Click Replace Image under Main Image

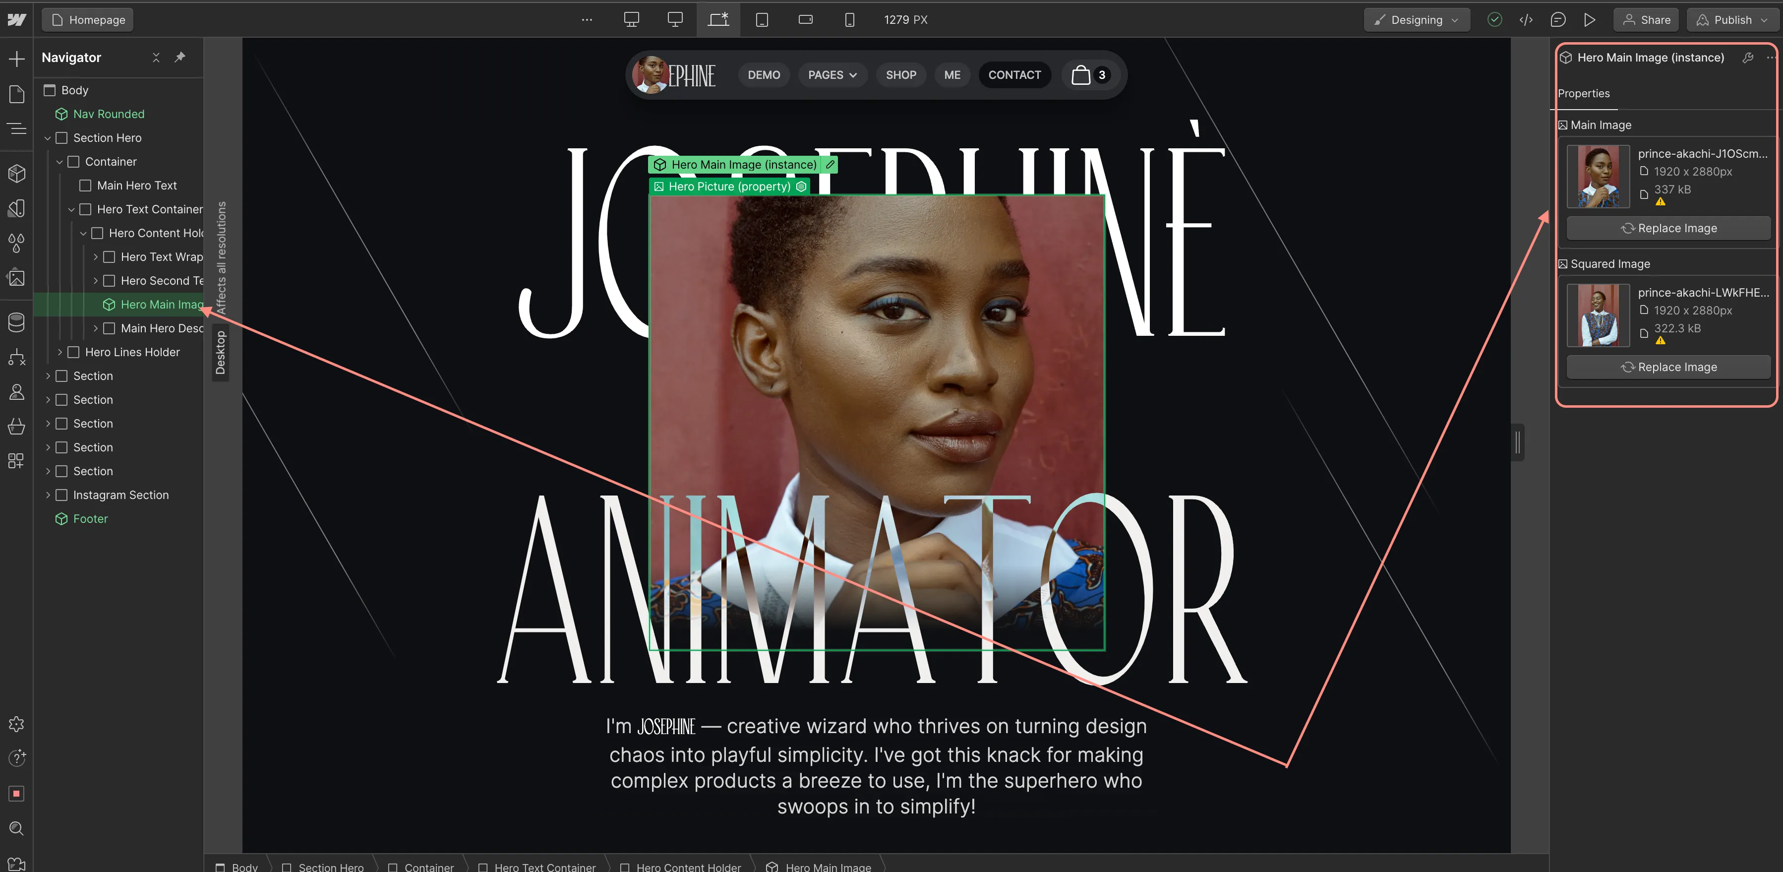point(1668,229)
